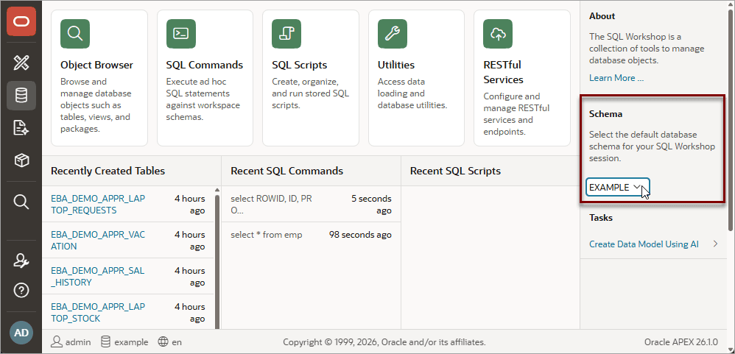Screen dimensions: 735x354
Task: Click the Learn More link
Action: [616, 78]
